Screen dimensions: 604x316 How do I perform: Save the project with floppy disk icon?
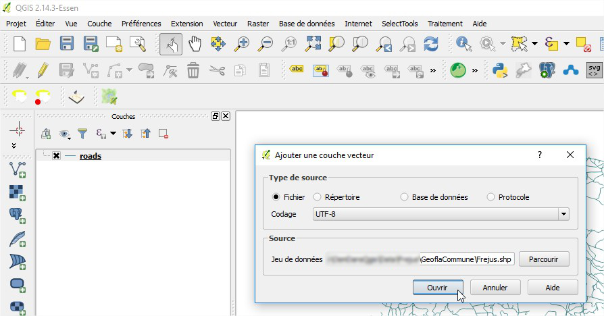(67, 43)
